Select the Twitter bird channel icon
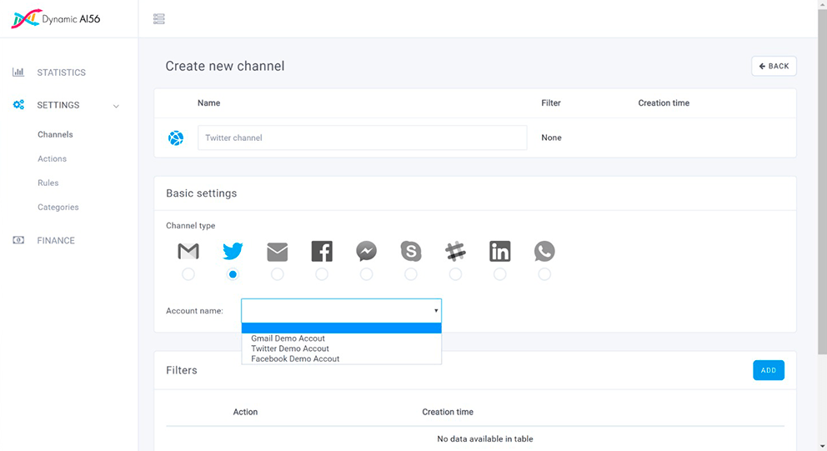This screenshot has width=827, height=451. coord(233,251)
